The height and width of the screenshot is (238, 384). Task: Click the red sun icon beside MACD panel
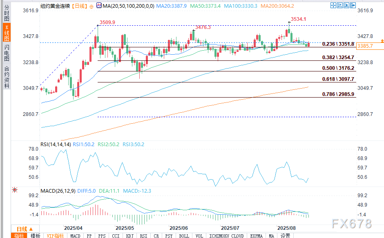tap(15, 190)
